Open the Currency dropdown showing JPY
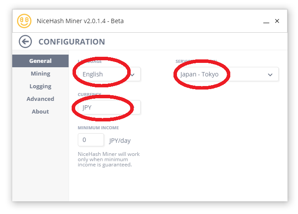This screenshot has height=214, width=298. click(x=109, y=107)
